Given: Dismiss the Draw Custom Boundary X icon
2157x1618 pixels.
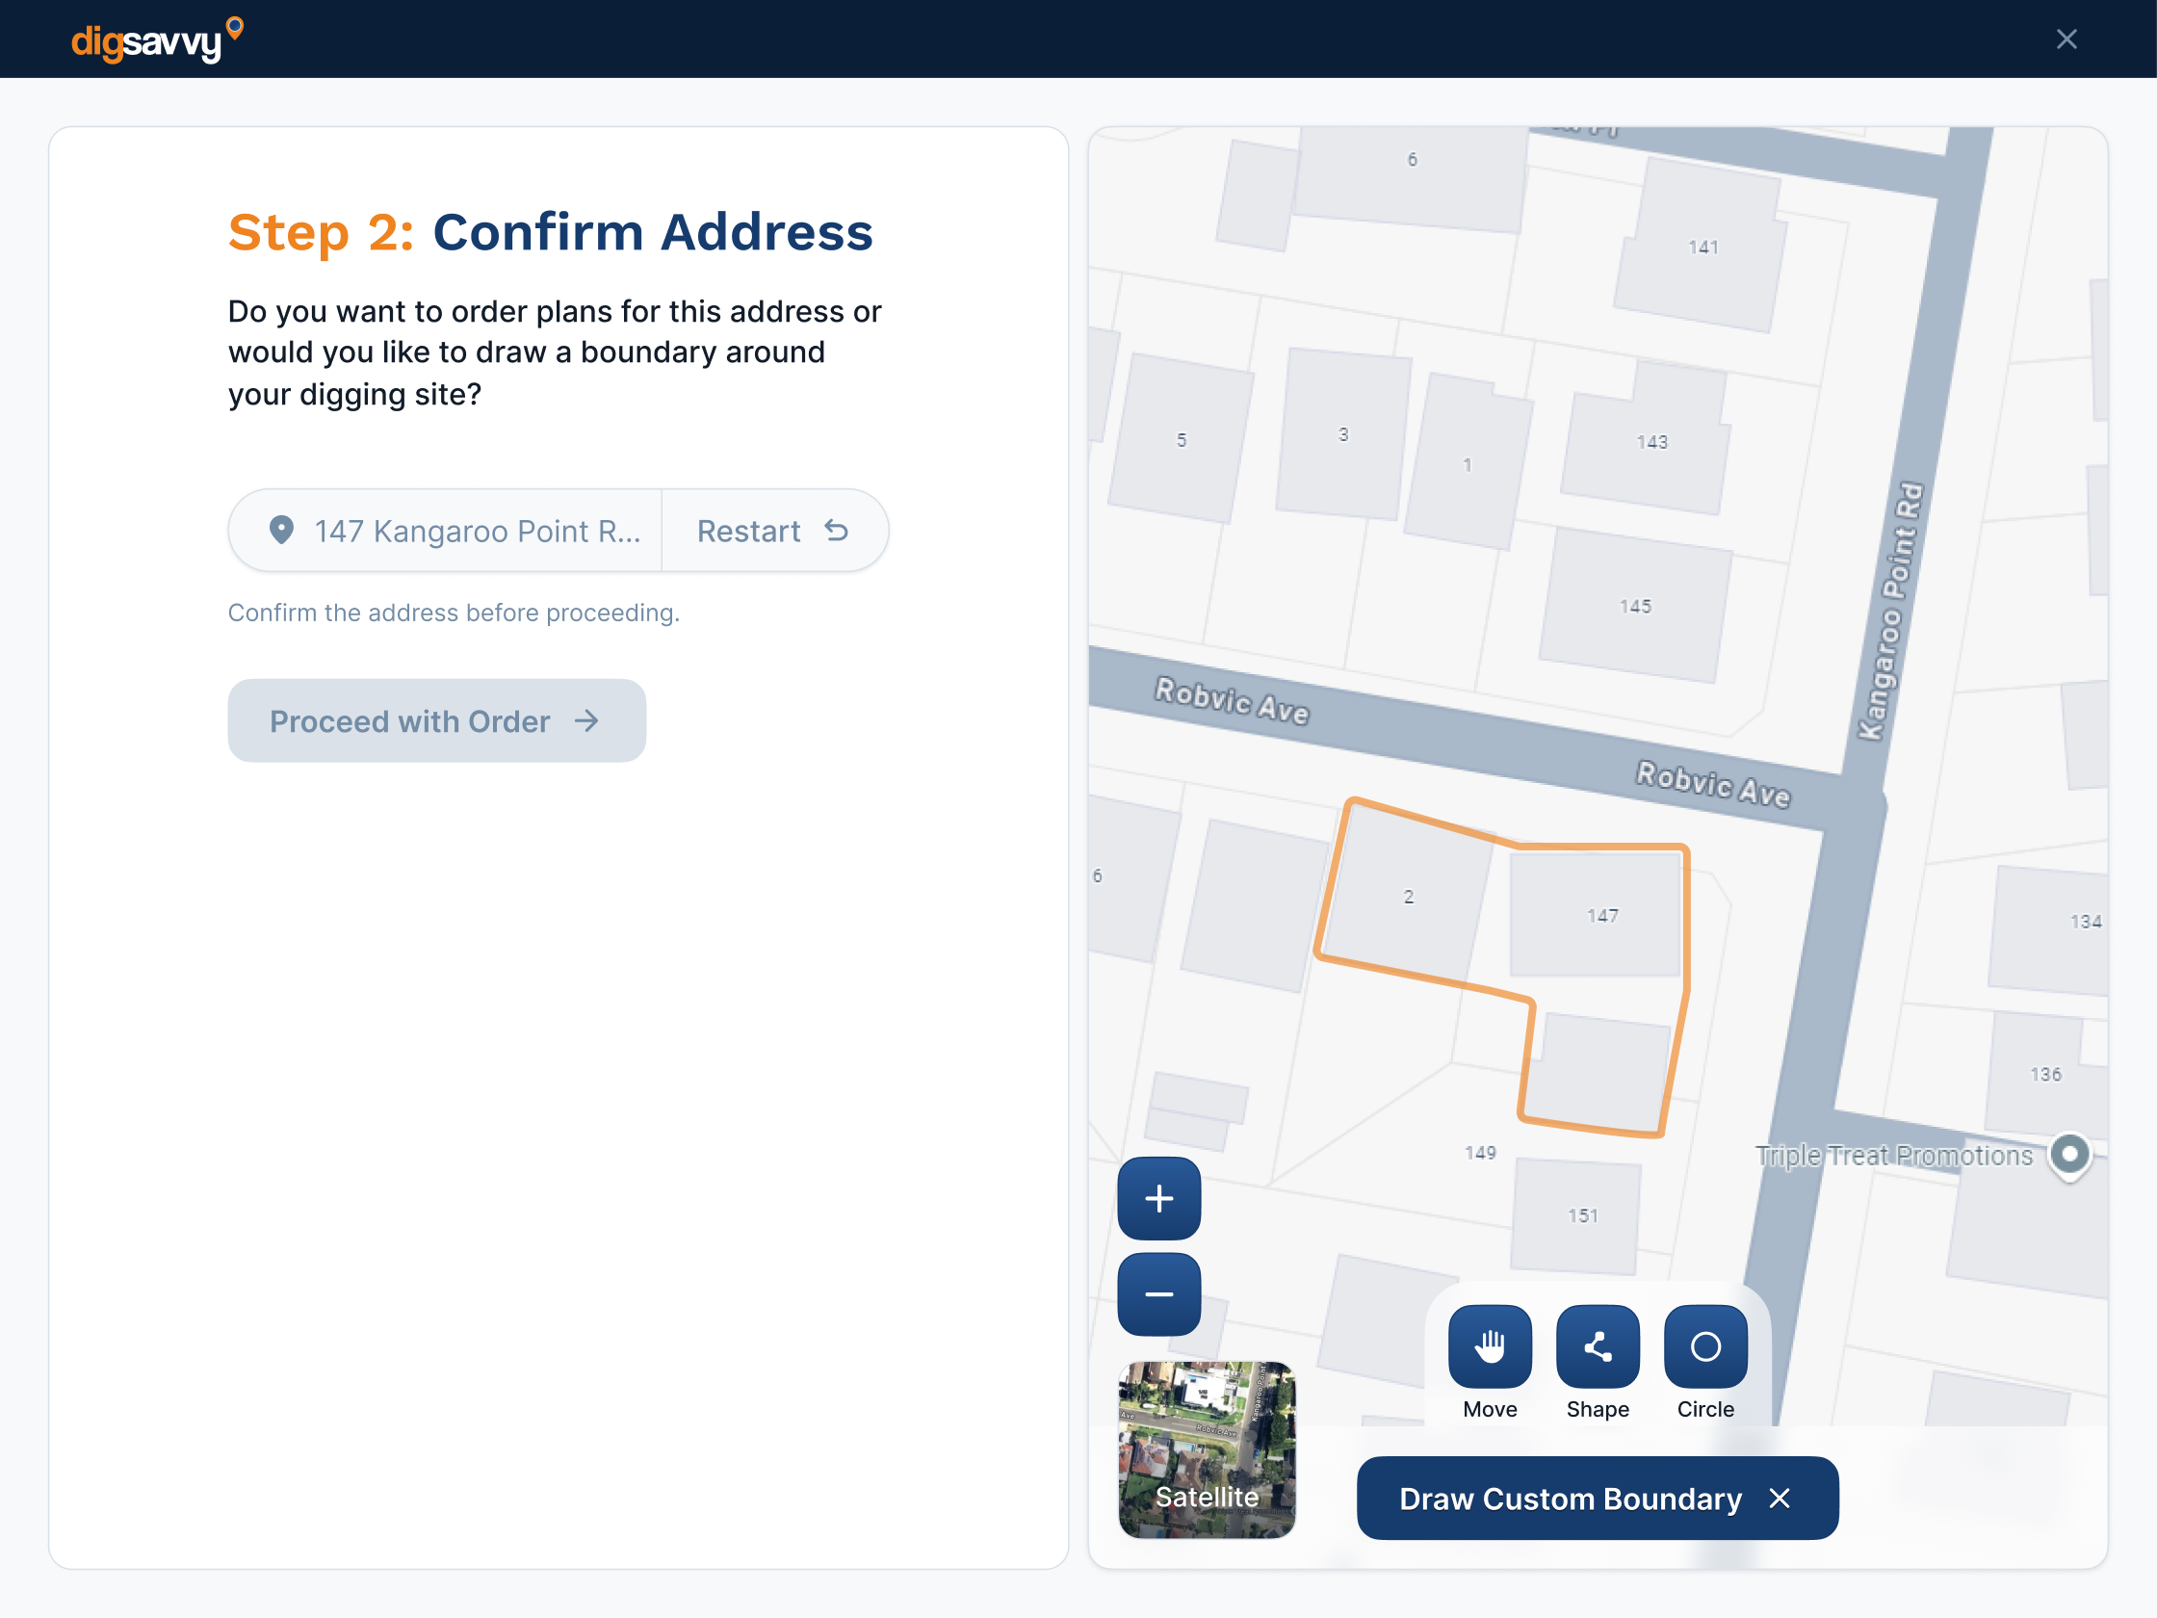Looking at the screenshot, I should [1779, 1498].
